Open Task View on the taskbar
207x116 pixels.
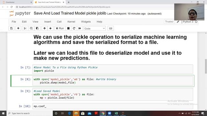tap(62, 113)
